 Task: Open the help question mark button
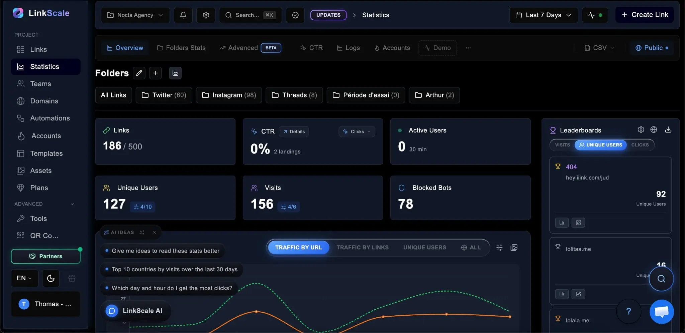point(628,311)
